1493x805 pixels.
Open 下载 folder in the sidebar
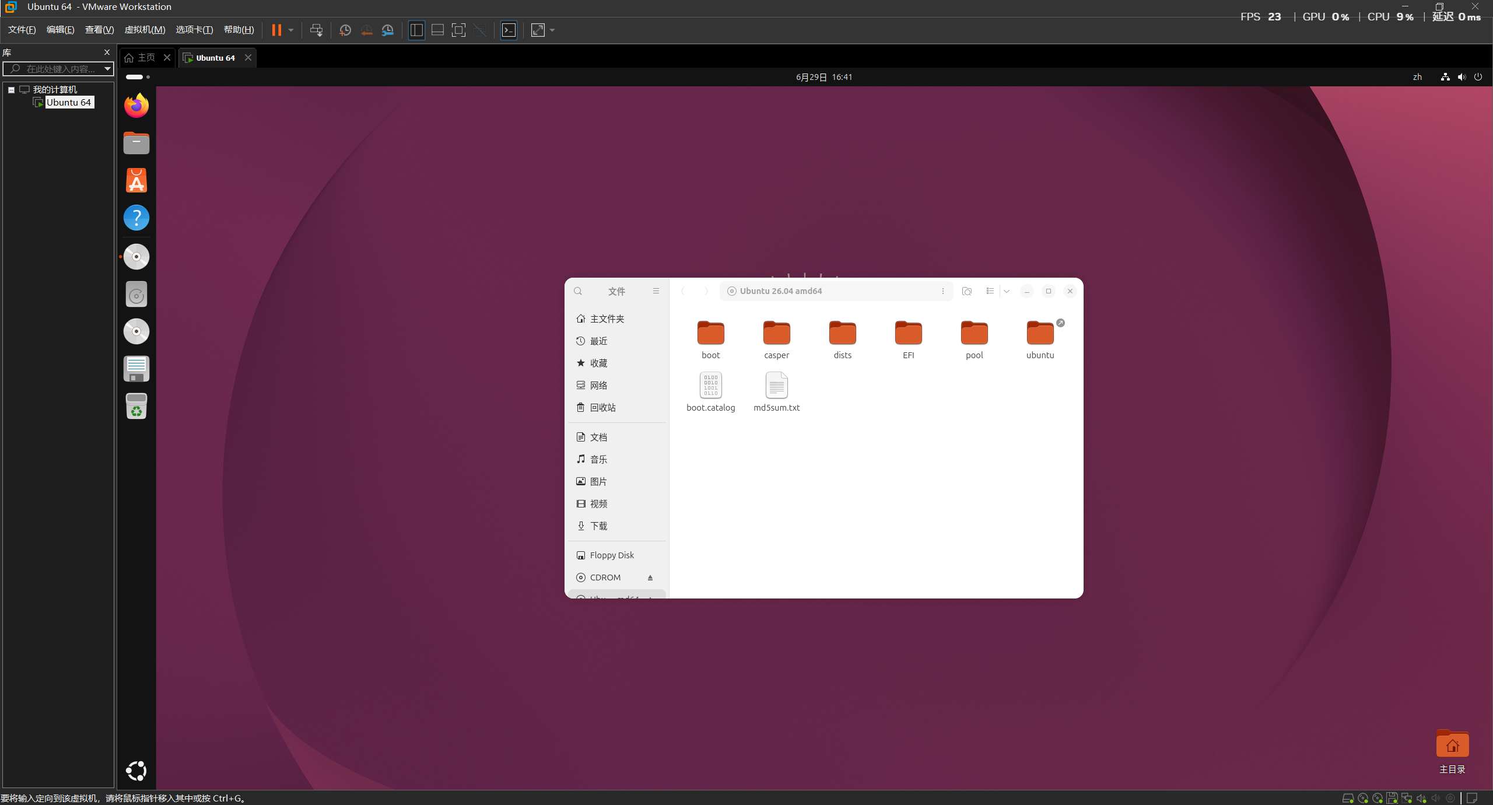(x=617, y=526)
